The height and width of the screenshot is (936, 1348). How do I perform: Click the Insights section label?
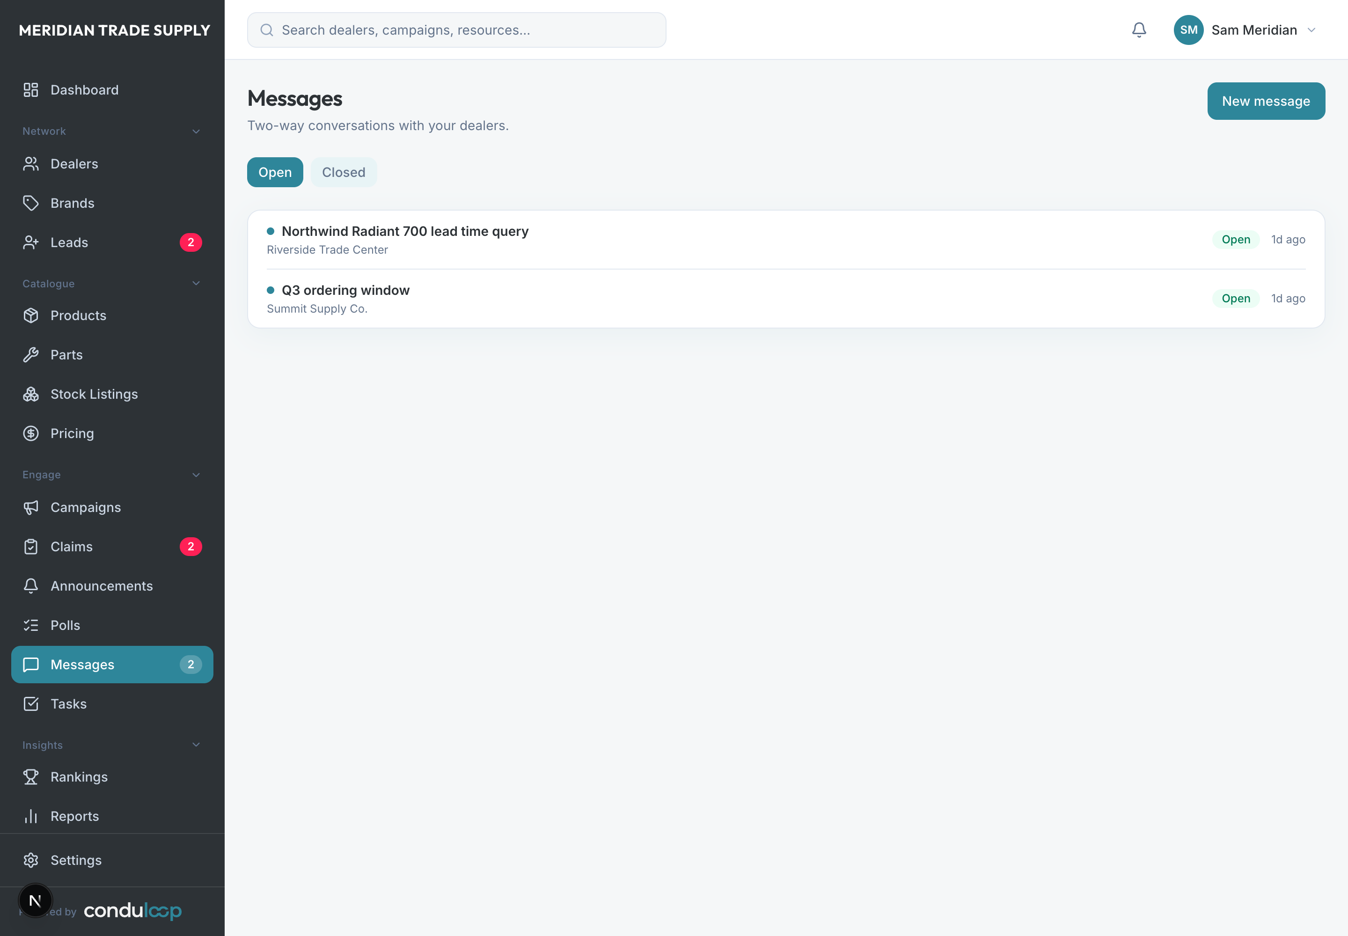tap(42, 745)
